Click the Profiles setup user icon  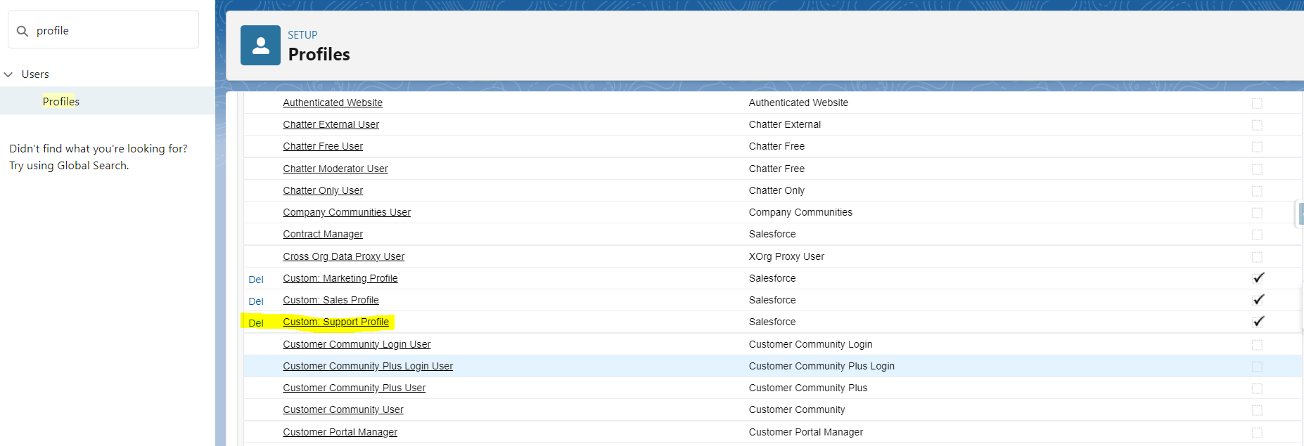pos(260,46)
